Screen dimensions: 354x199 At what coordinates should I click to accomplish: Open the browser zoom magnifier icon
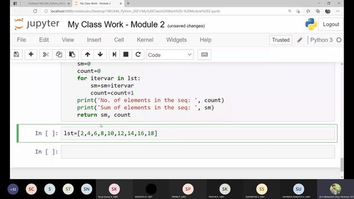click(290, 11)
